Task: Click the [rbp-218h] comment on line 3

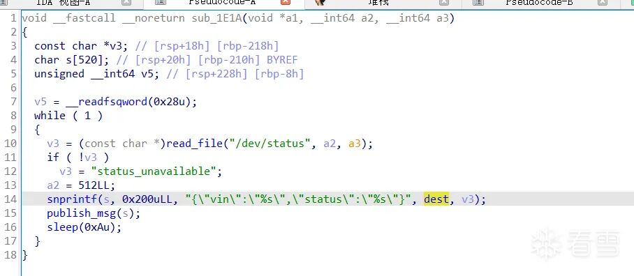Action: coord(248,46)
